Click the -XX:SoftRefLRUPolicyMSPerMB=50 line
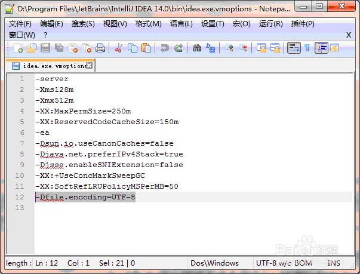Viewport: 360px width, 274px height. click(107, 186)
